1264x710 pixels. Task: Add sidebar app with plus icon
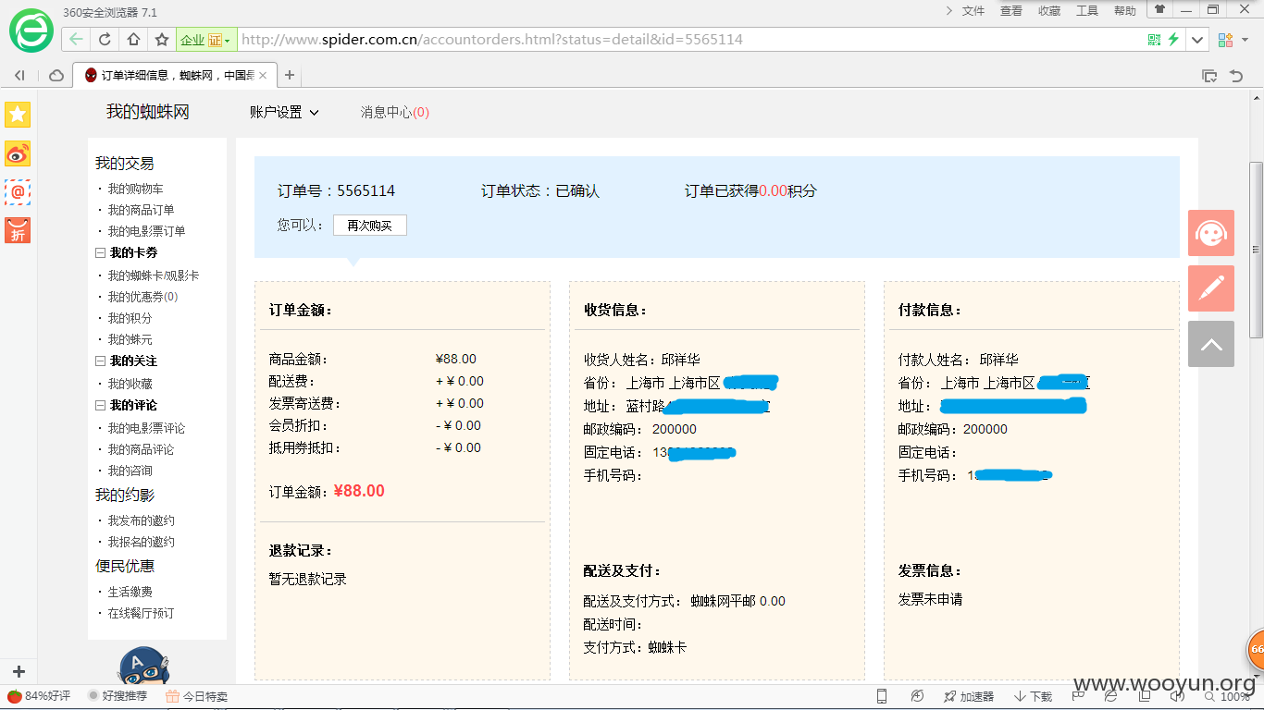coord(19,672)
